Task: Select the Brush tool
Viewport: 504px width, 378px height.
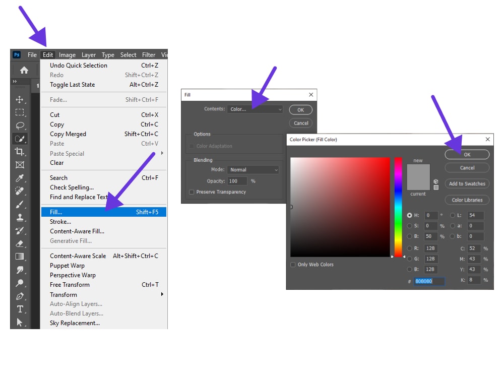Action: pyautogui.click(x=20, y=205)
